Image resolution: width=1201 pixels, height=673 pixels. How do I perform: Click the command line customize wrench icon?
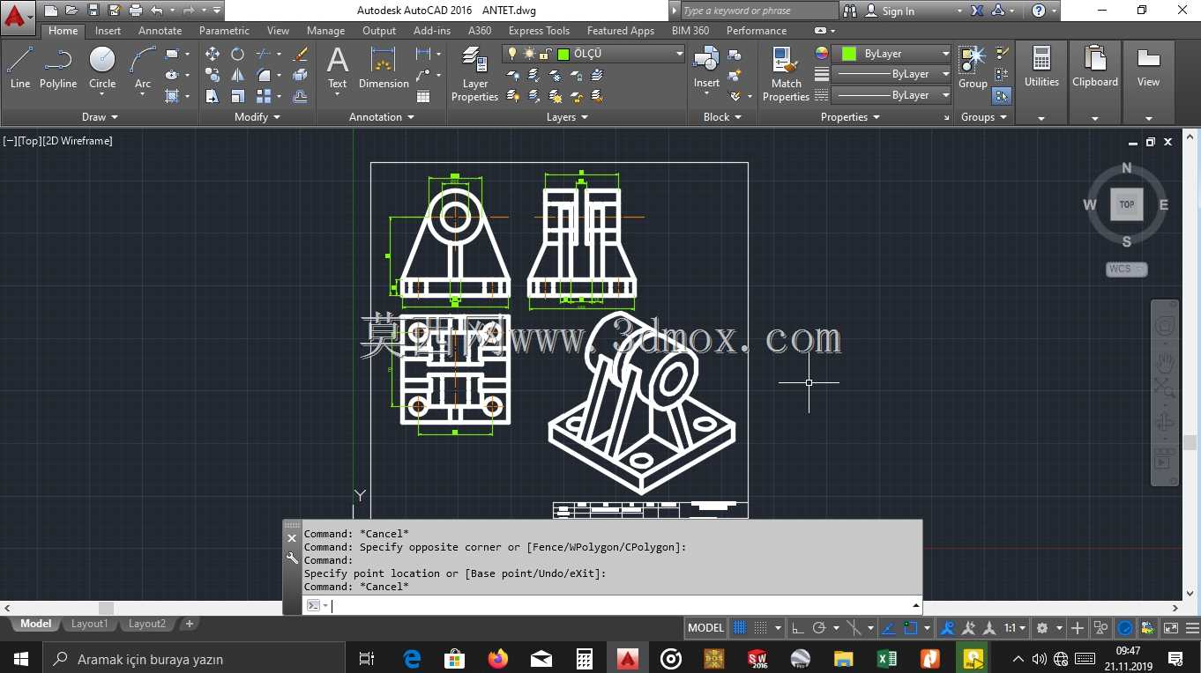292,558
